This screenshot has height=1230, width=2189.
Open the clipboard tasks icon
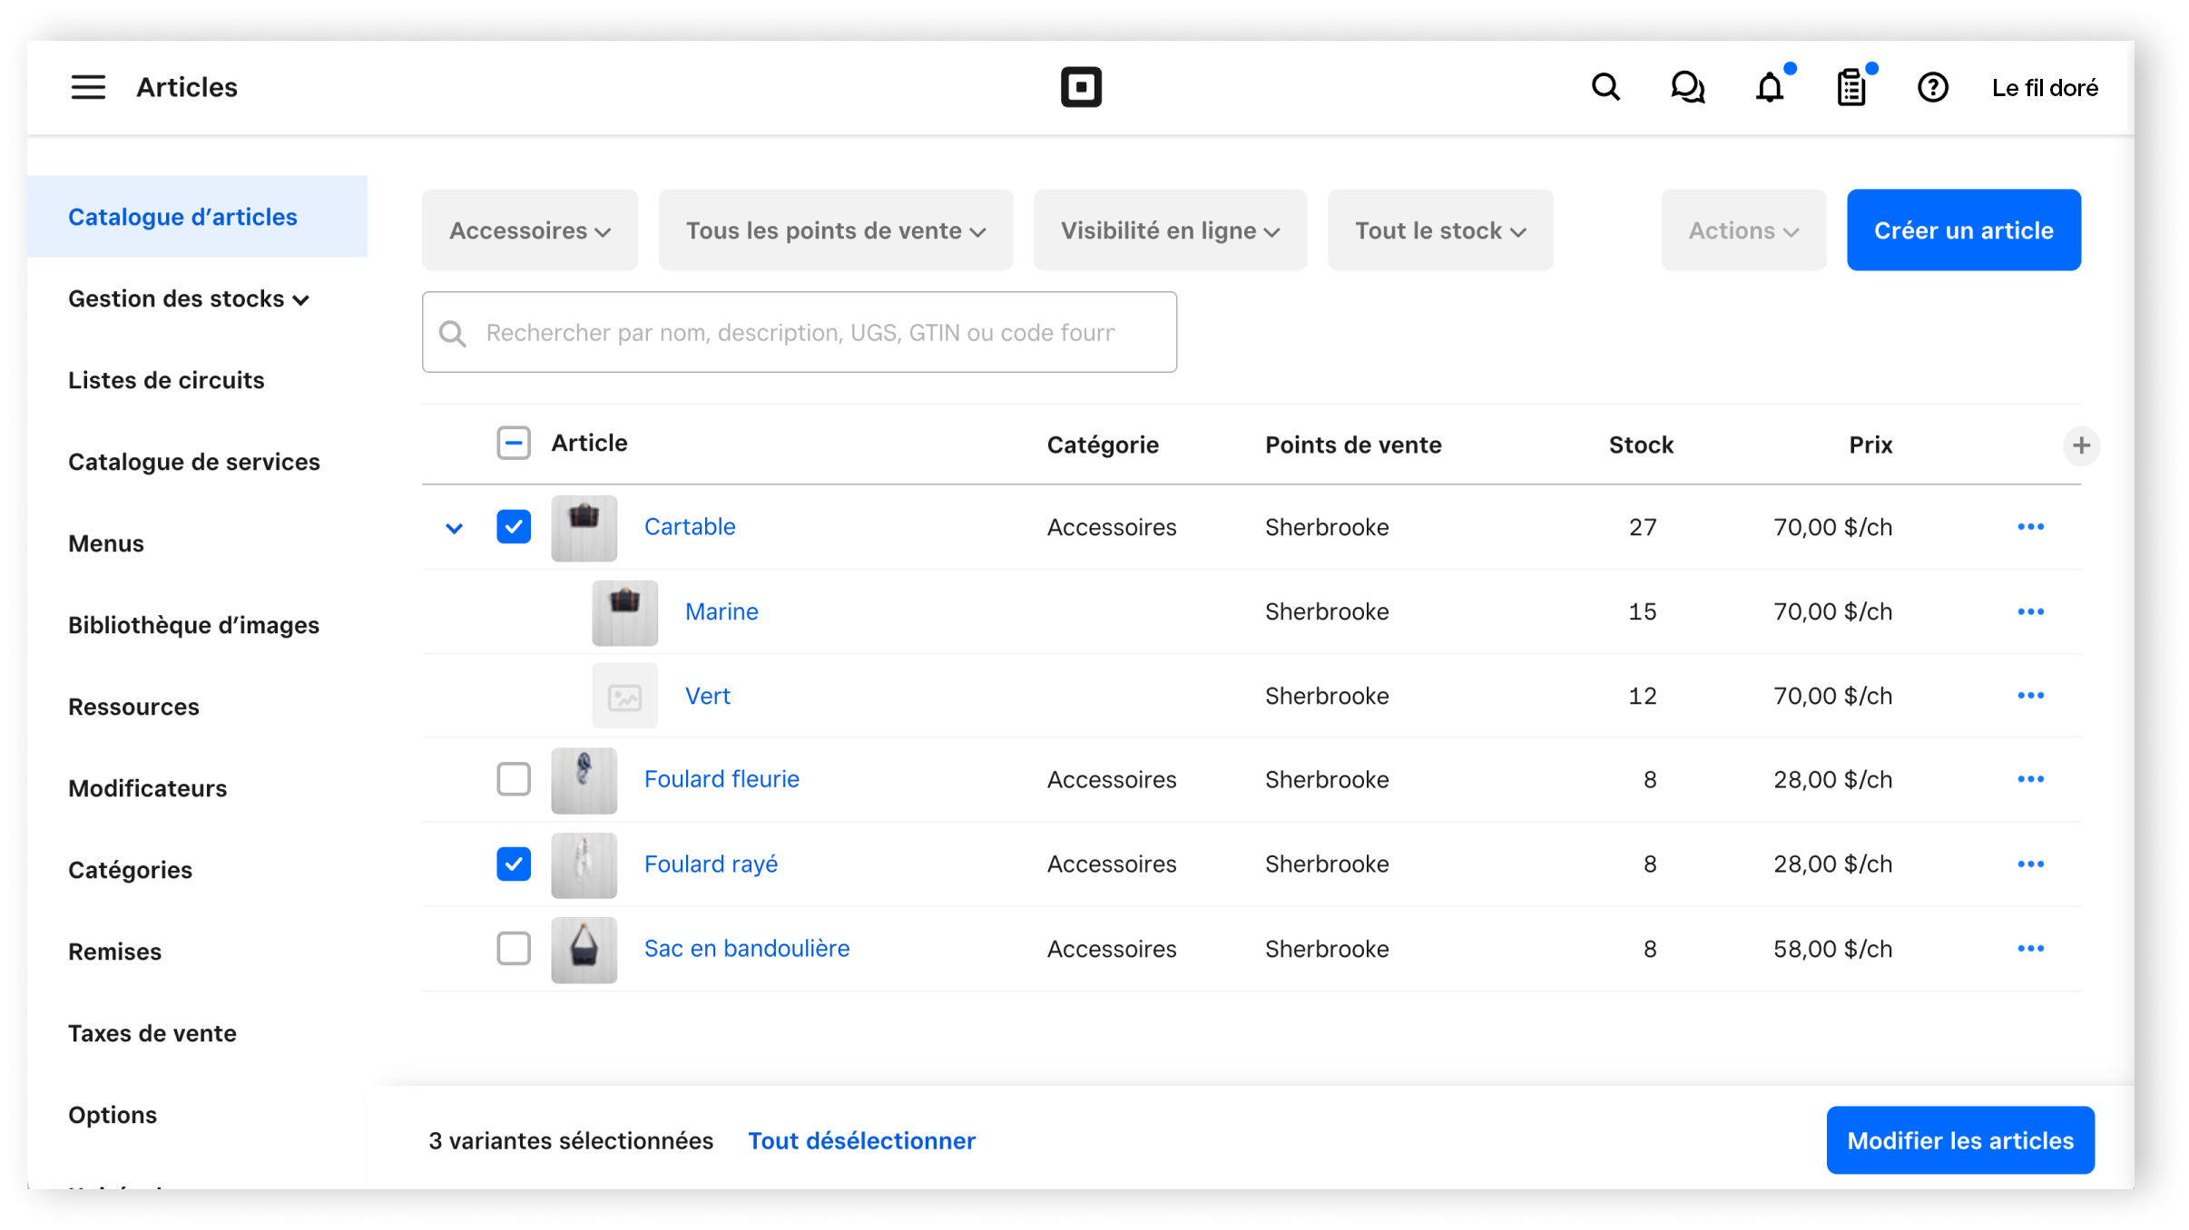[1850, 88]
